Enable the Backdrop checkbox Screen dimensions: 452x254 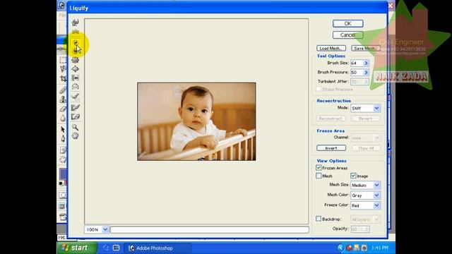(319, 219)
